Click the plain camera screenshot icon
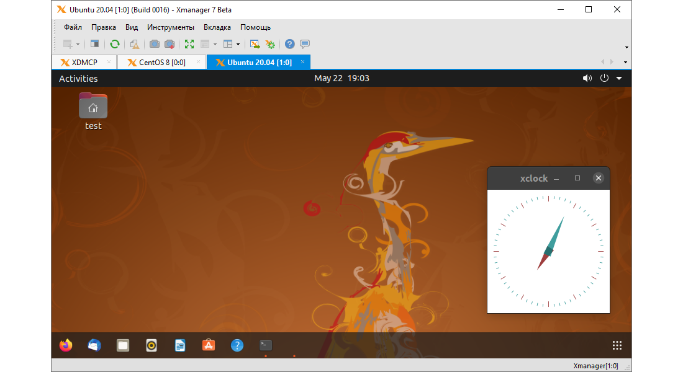Viewport: 683px width, 372px height. (x=154, y=44)
